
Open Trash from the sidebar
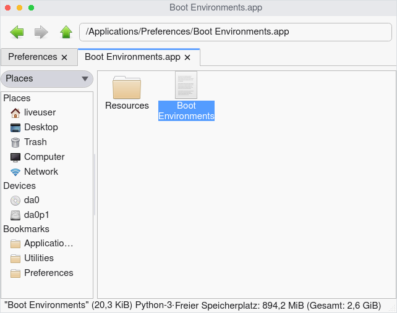35,142
